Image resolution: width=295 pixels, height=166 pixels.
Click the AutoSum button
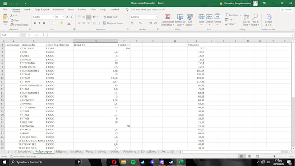tap(232, 15)
